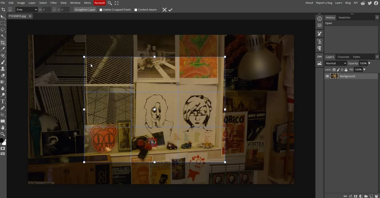The height and width of the screenshot is (198, 380).
Task: Switch to the Channels tab
Action: (x=343, y=57)
